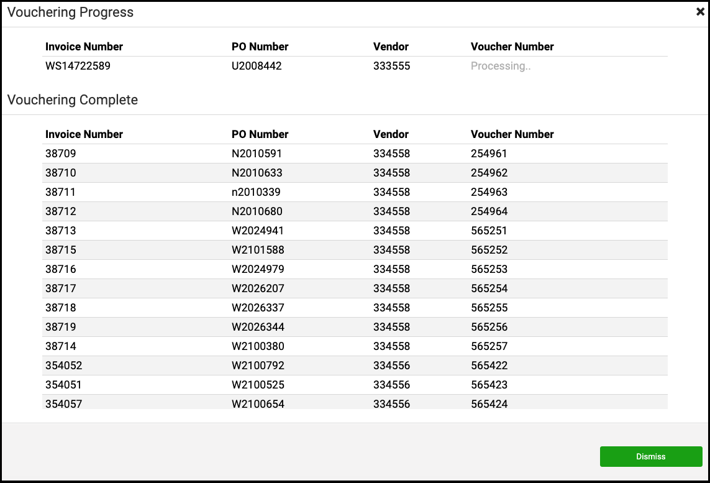Click PO number W2101588

(258, 250)
